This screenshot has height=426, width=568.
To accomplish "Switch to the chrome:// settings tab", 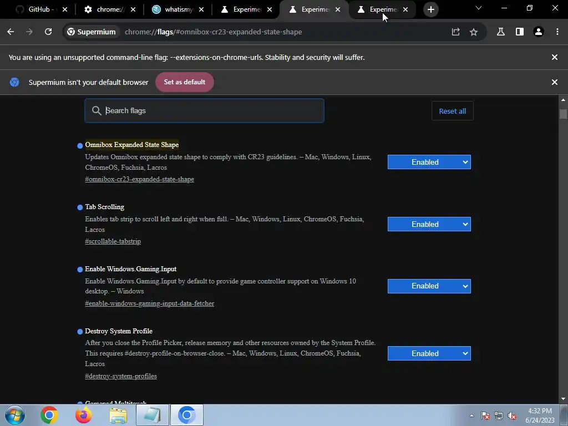I will 105,10.
